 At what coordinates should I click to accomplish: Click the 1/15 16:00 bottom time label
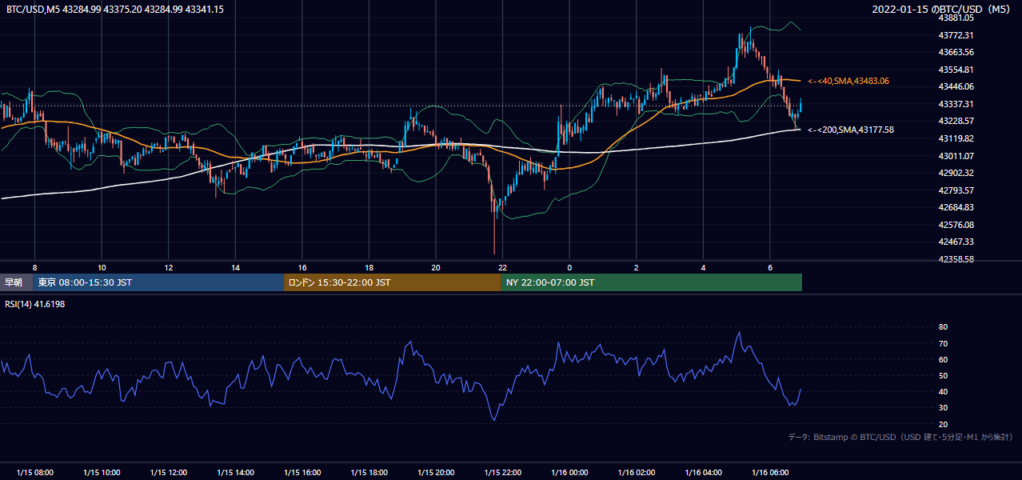[301, 472]
